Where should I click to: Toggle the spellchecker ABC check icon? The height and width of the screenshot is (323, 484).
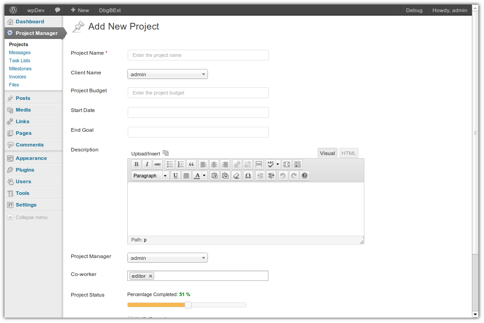point(270,164)
